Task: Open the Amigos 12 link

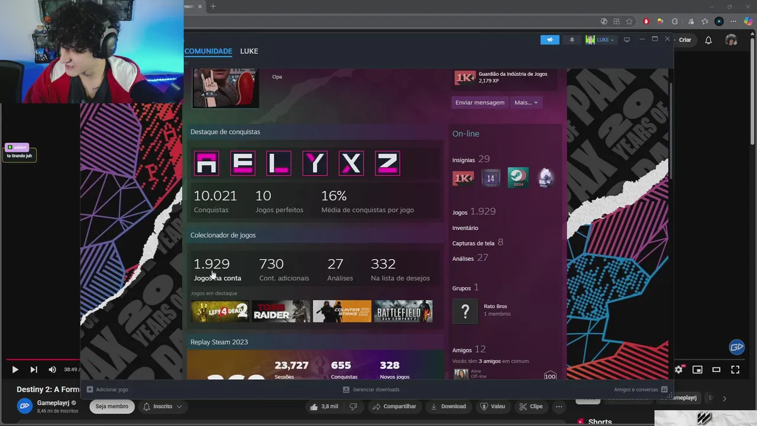Action: pyautogui.click(x=469, y=350)
